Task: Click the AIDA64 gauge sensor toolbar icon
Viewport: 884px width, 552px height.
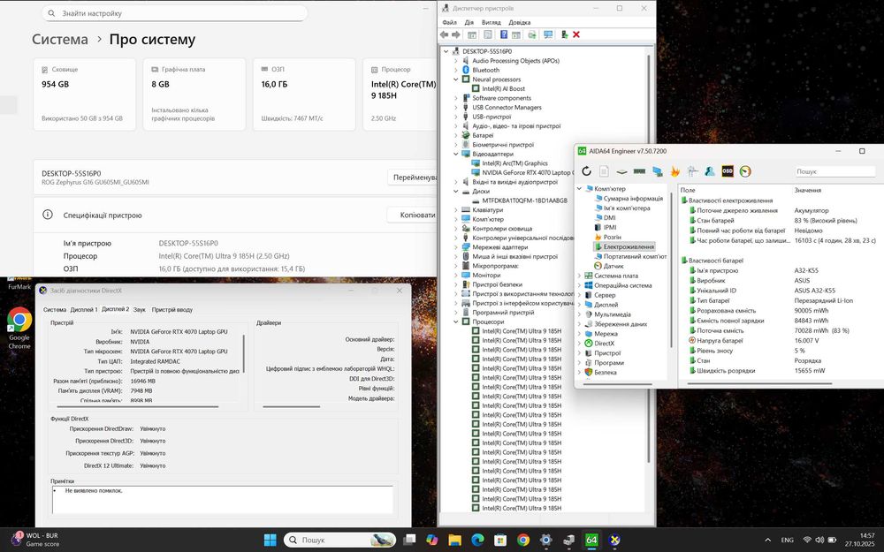Action: 745,171
